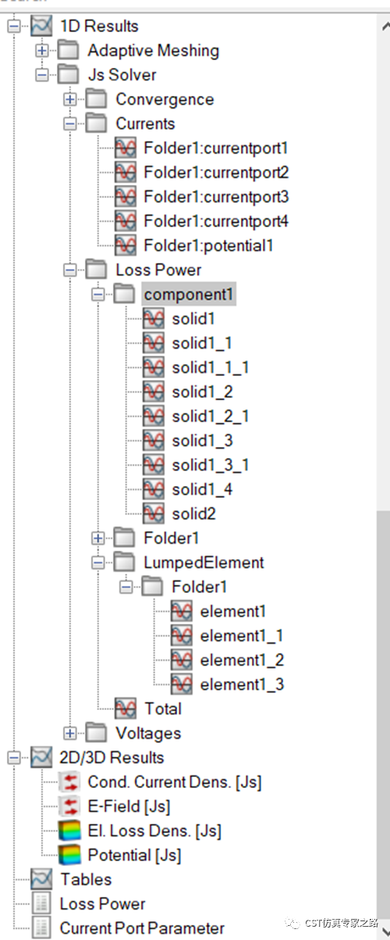Expand the Adaptive Meshing folder
390x940 pixels.
click(x=42, y=51)
